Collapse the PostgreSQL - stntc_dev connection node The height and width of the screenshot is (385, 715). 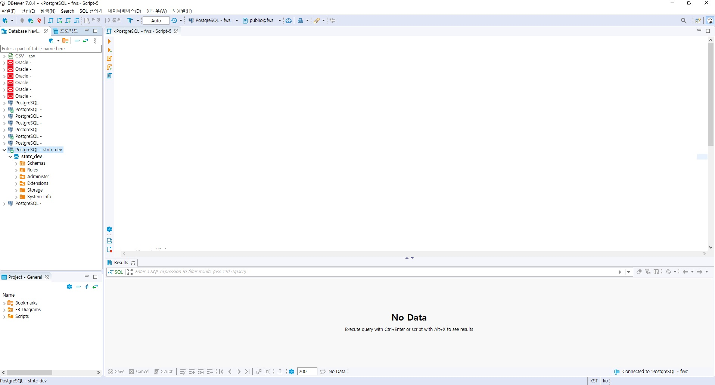(x=4, y=150)
